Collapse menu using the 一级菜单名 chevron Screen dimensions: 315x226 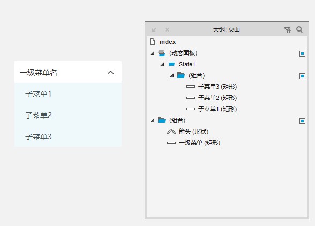(x=111, y=72)
